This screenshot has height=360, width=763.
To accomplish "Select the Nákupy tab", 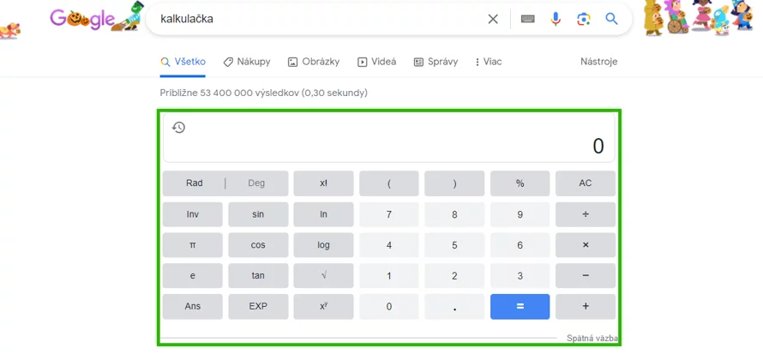I will (x=247, y=62).
